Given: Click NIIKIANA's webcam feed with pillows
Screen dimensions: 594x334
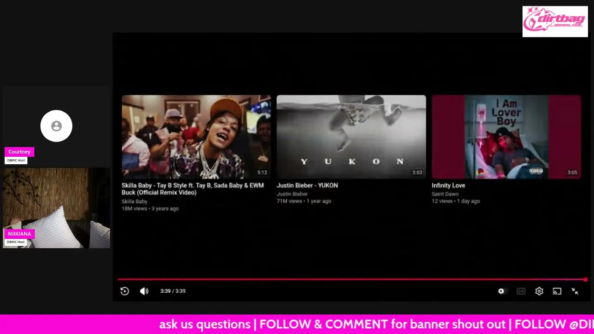Looking at the screenshot, I should click(56, 208).
